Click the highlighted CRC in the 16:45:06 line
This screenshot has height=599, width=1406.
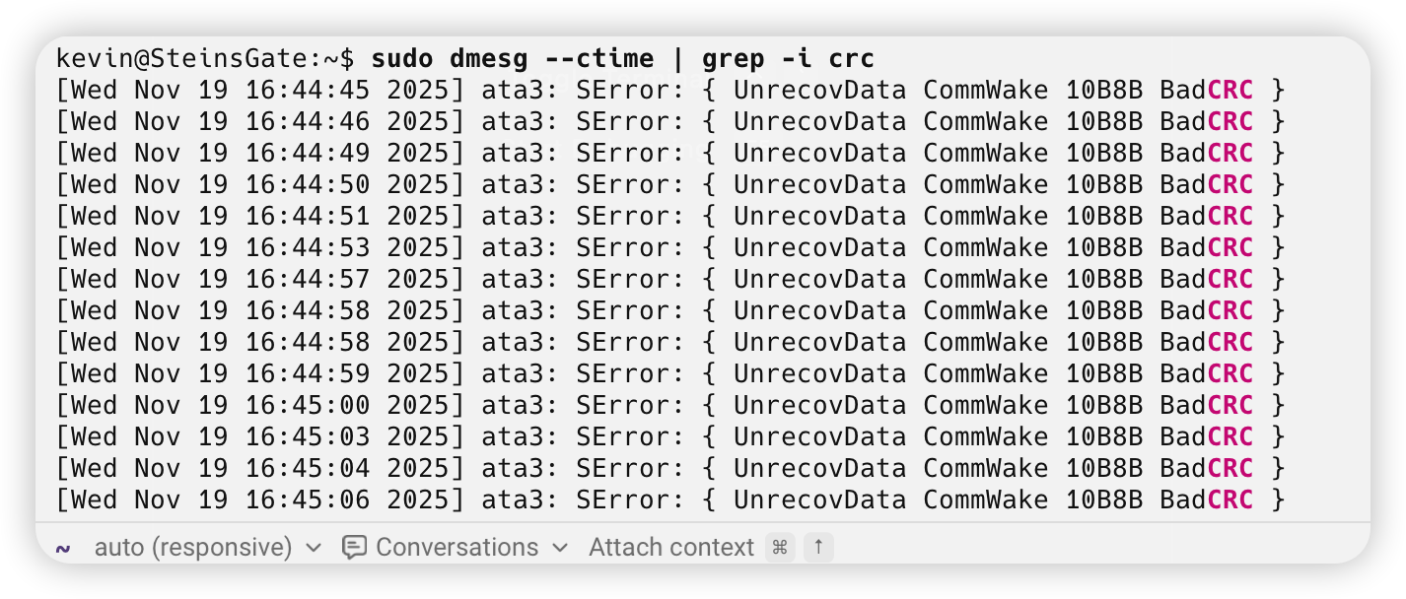[x=1230, y=500]
